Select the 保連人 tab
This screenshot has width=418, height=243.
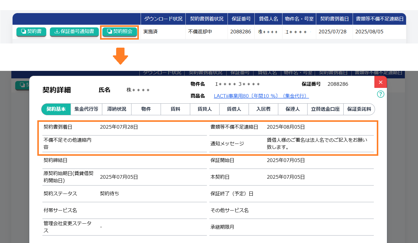(x=292, y=109)
